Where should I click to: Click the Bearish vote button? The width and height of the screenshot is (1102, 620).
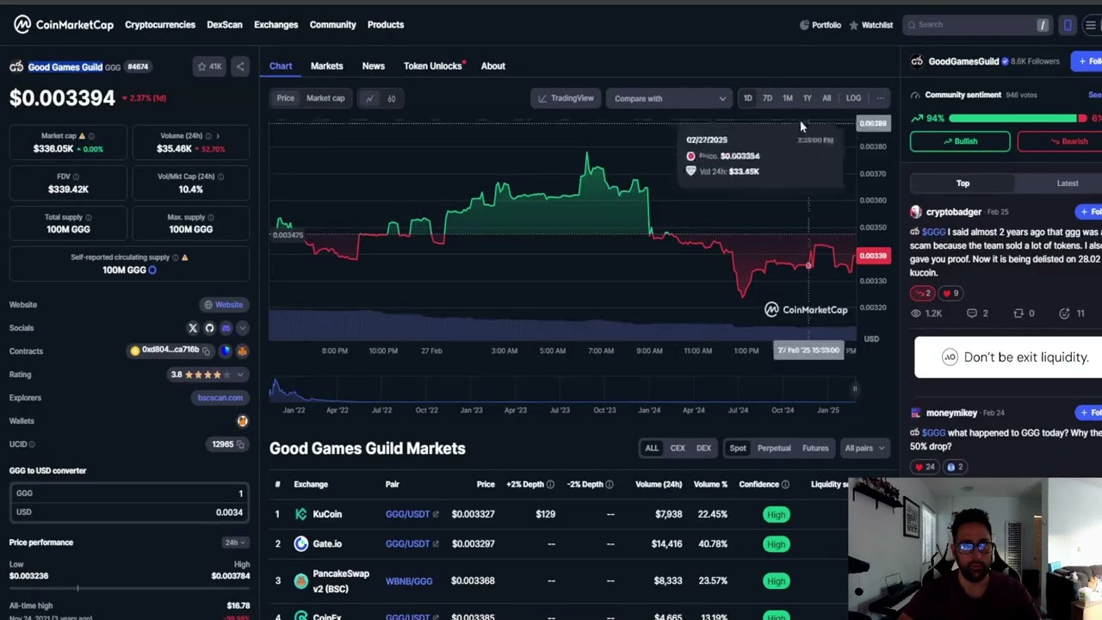tap(1059, 141)
